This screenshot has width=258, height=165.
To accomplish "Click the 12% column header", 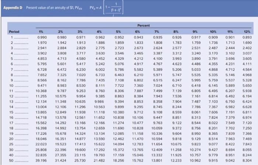I will tap(247, 32).
